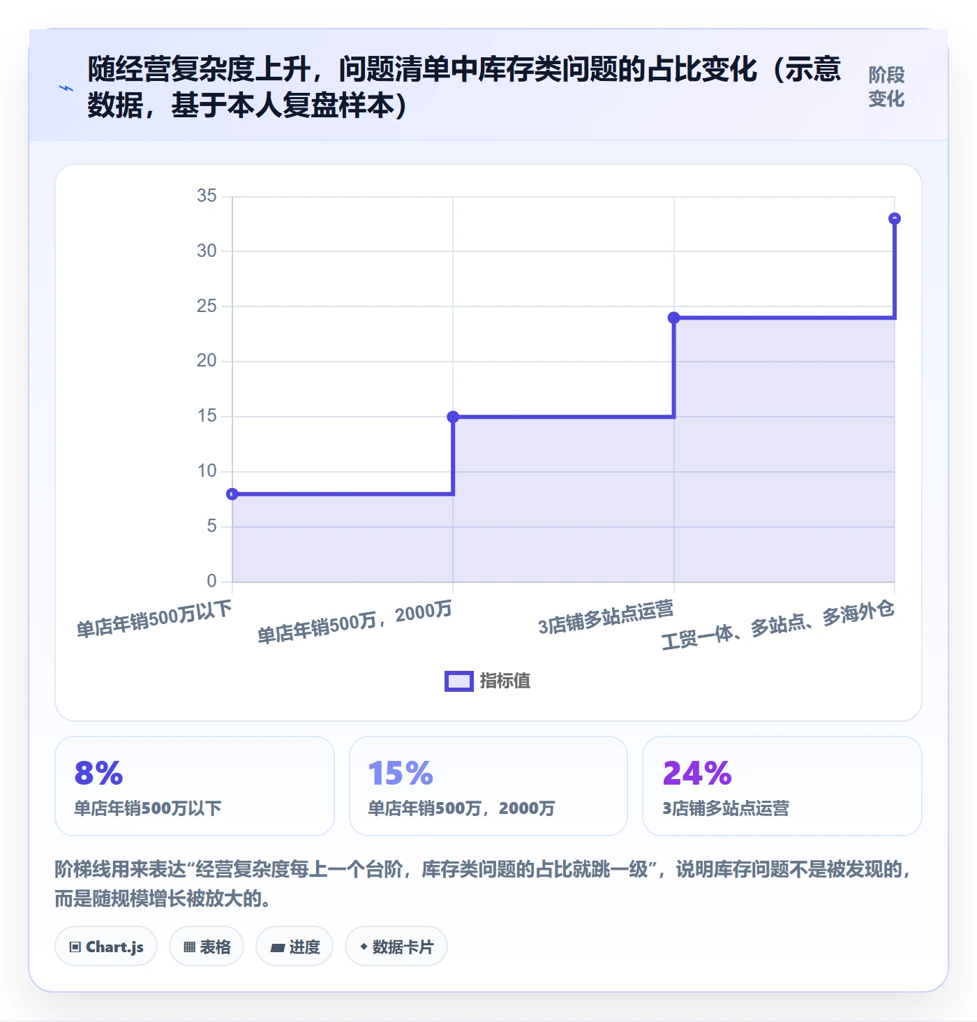The width and height of the screenshot is (977, 1022).
Task: Click the card label 单店年销500万以下
Action: tap(148, 808)
